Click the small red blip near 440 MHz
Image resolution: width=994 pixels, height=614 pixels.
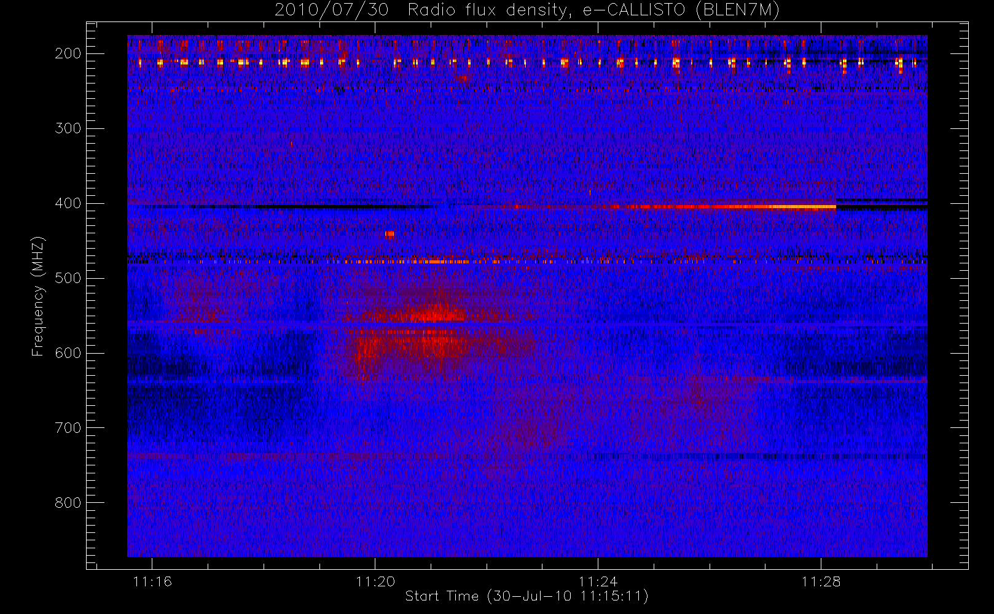[389, 234]
